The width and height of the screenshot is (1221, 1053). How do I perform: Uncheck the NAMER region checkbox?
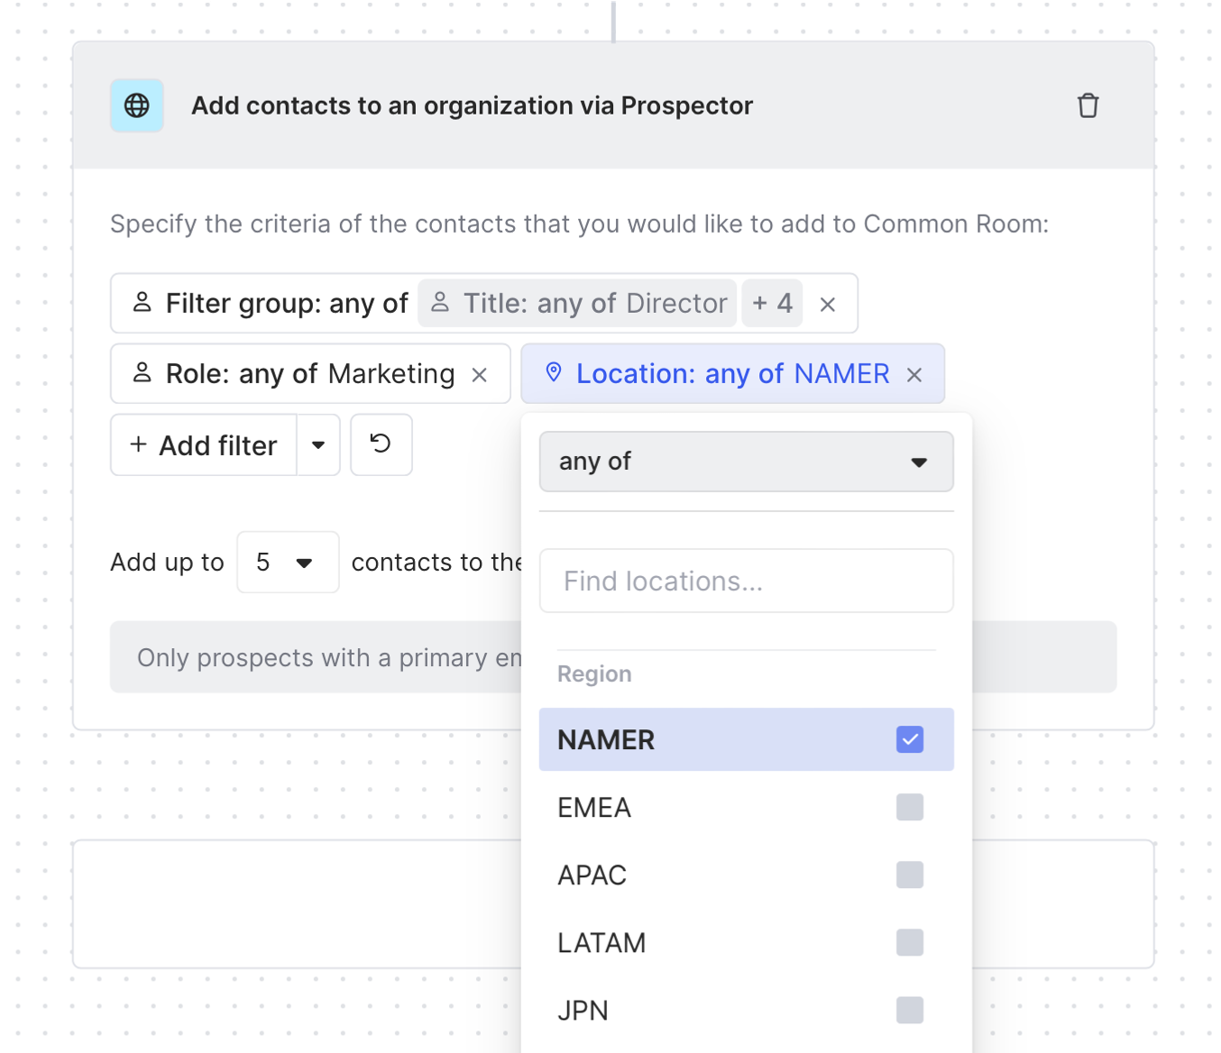click(909, 739)
